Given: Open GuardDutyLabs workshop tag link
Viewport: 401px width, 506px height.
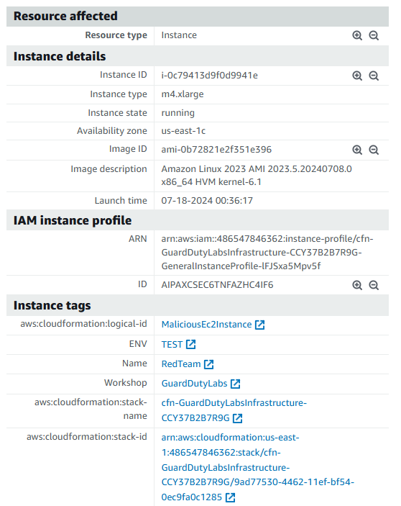Looking at the screenshot, I should click(194, 384).
